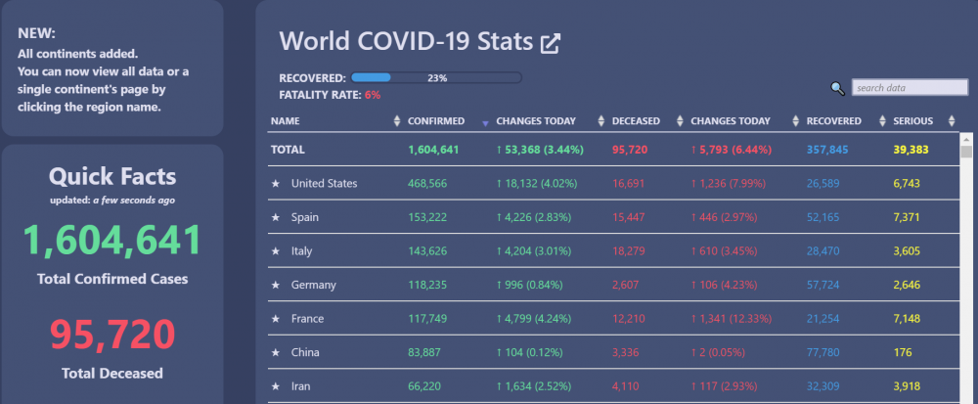Click the recovered 23% progress bar
This screenshot has height=404, width=978.
[436, 78]
